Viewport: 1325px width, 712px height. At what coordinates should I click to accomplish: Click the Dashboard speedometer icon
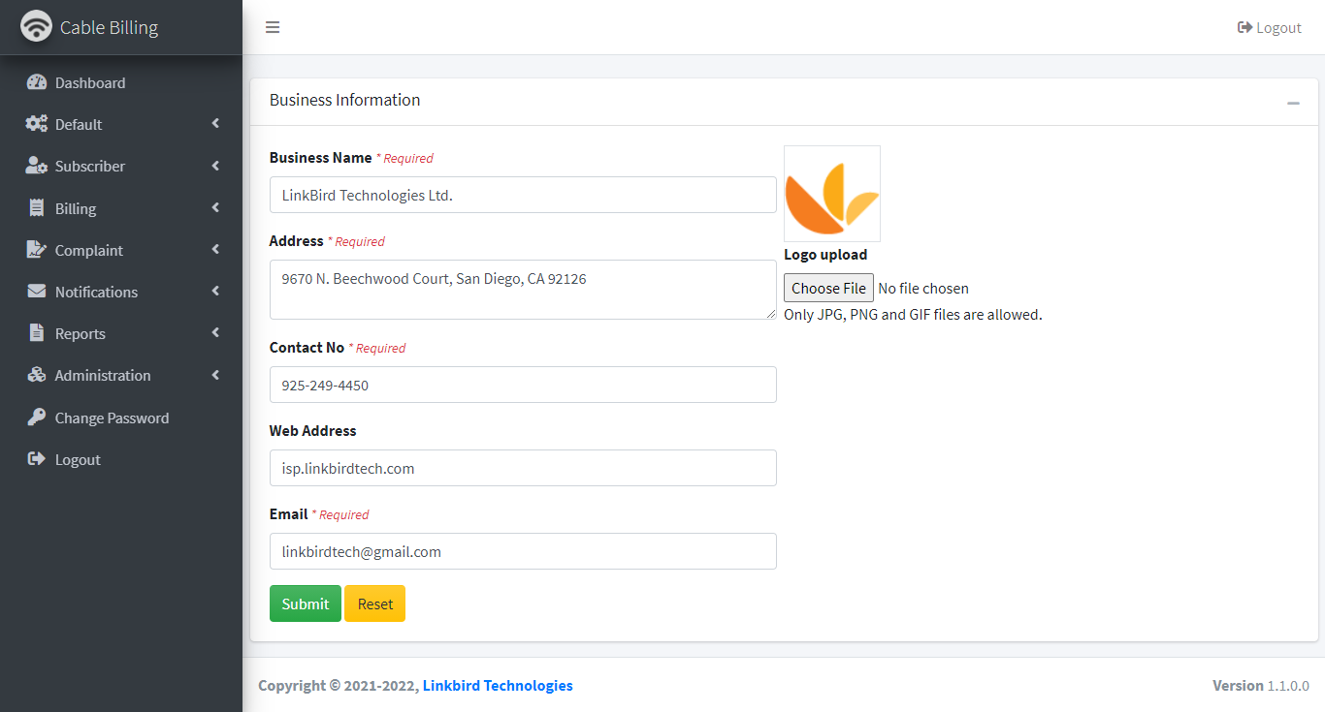(x=37, y=82)
